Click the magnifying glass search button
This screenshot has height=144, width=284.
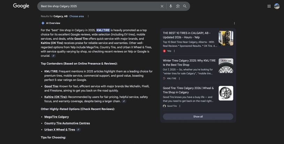pyautogui.click(x=185, y=6)
